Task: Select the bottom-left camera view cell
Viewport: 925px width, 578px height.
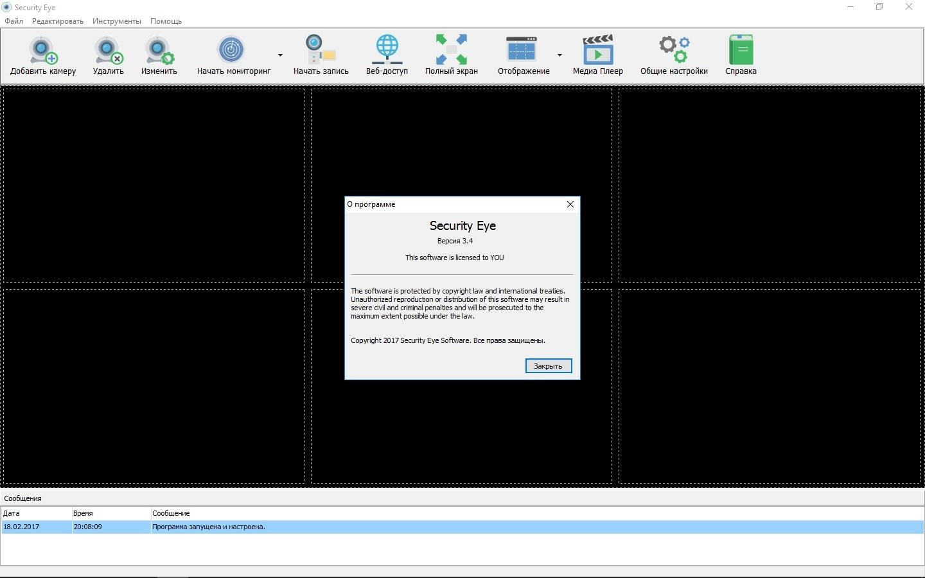Action: click(154, 386)
